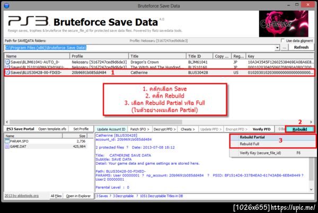The height and width of the screenshot is (213, 318).
Task: Click the All Files button
Action: pos(56,196)
